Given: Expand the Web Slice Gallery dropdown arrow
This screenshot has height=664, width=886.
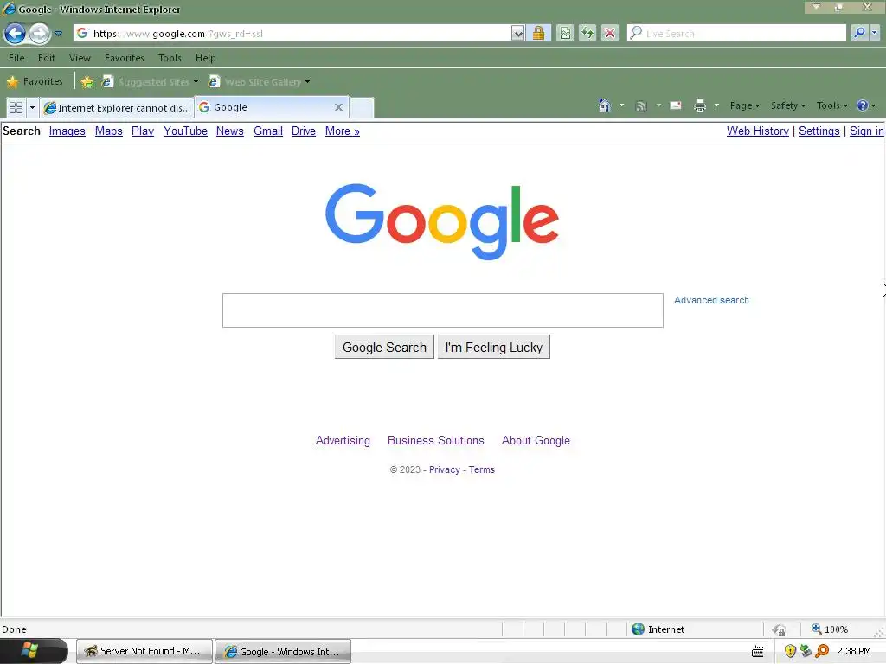Looking at the screenshot, I should (307, 82).
